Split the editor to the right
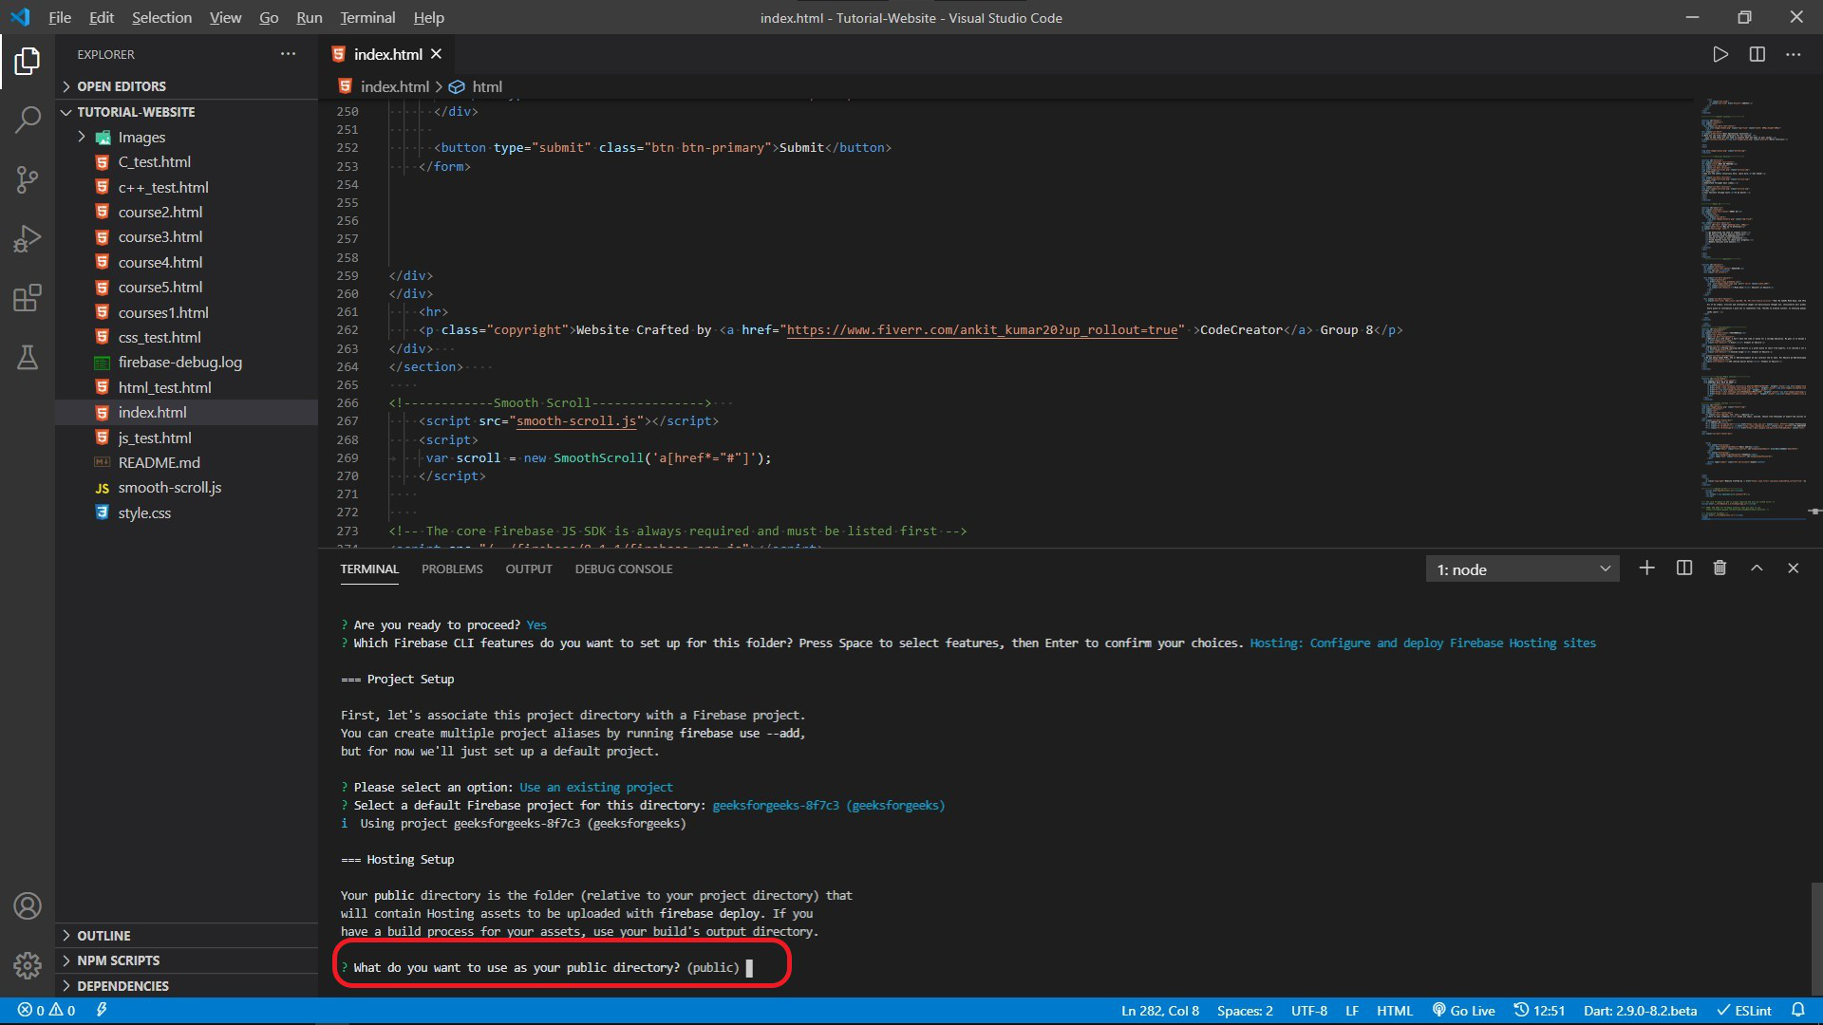The image size is (1823, 1025). [x=1757, y=55]
